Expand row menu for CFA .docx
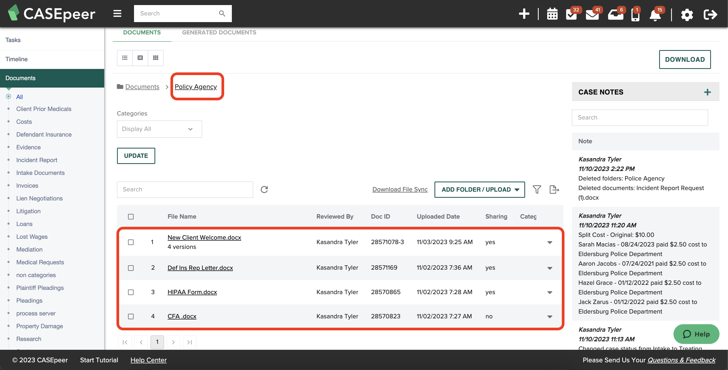The image size is (728, 370). (550, 316)
